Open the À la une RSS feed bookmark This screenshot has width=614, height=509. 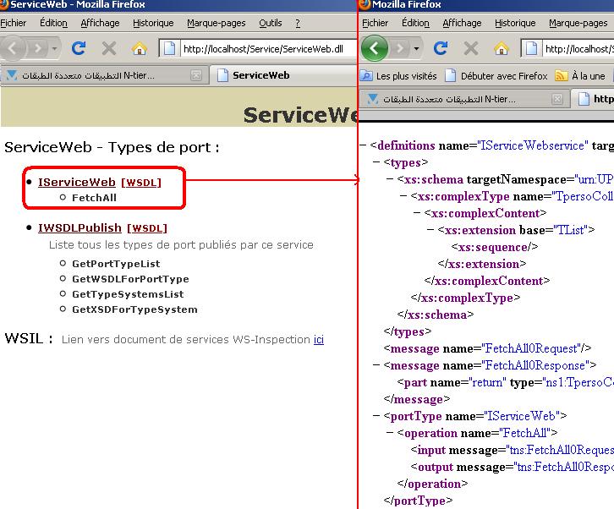[x=580, y=76]
